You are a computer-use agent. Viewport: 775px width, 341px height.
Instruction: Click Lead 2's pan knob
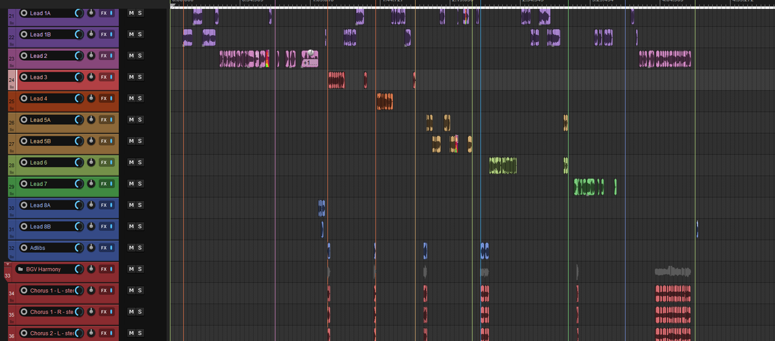(x=91, y=56)
